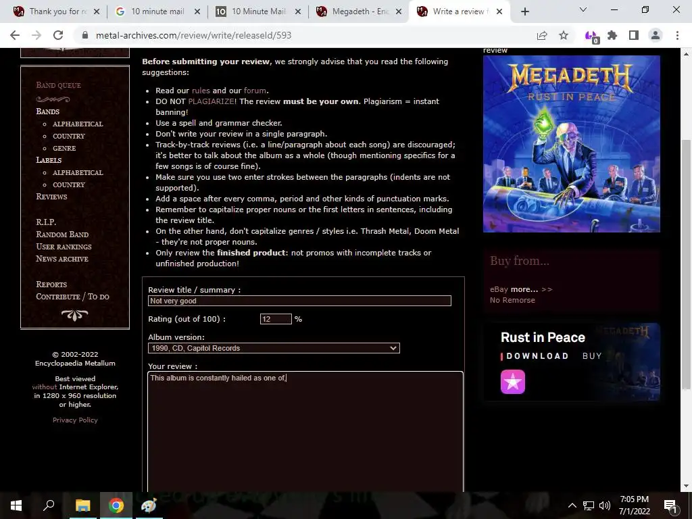Click the padlock site info icon

85,35
